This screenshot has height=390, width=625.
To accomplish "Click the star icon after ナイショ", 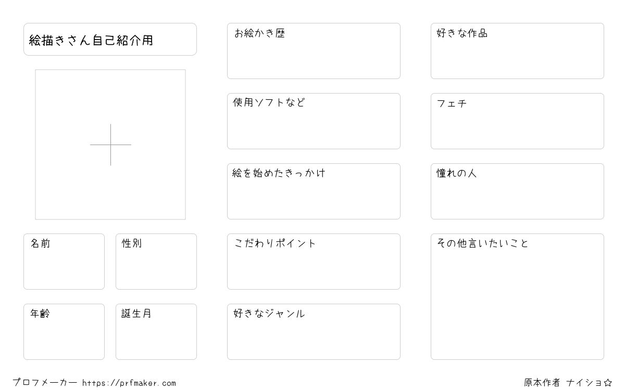I will point(607,383).
